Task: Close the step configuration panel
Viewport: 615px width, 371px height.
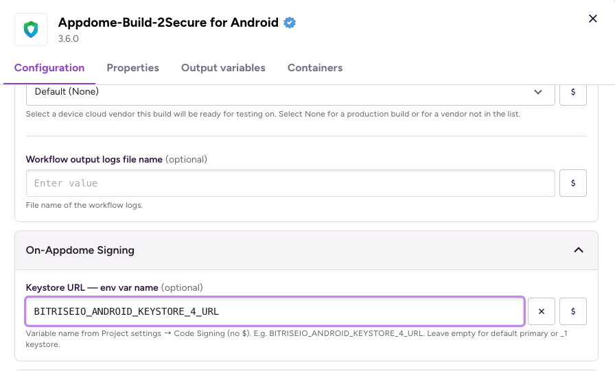Action: (x=593, y=19)
